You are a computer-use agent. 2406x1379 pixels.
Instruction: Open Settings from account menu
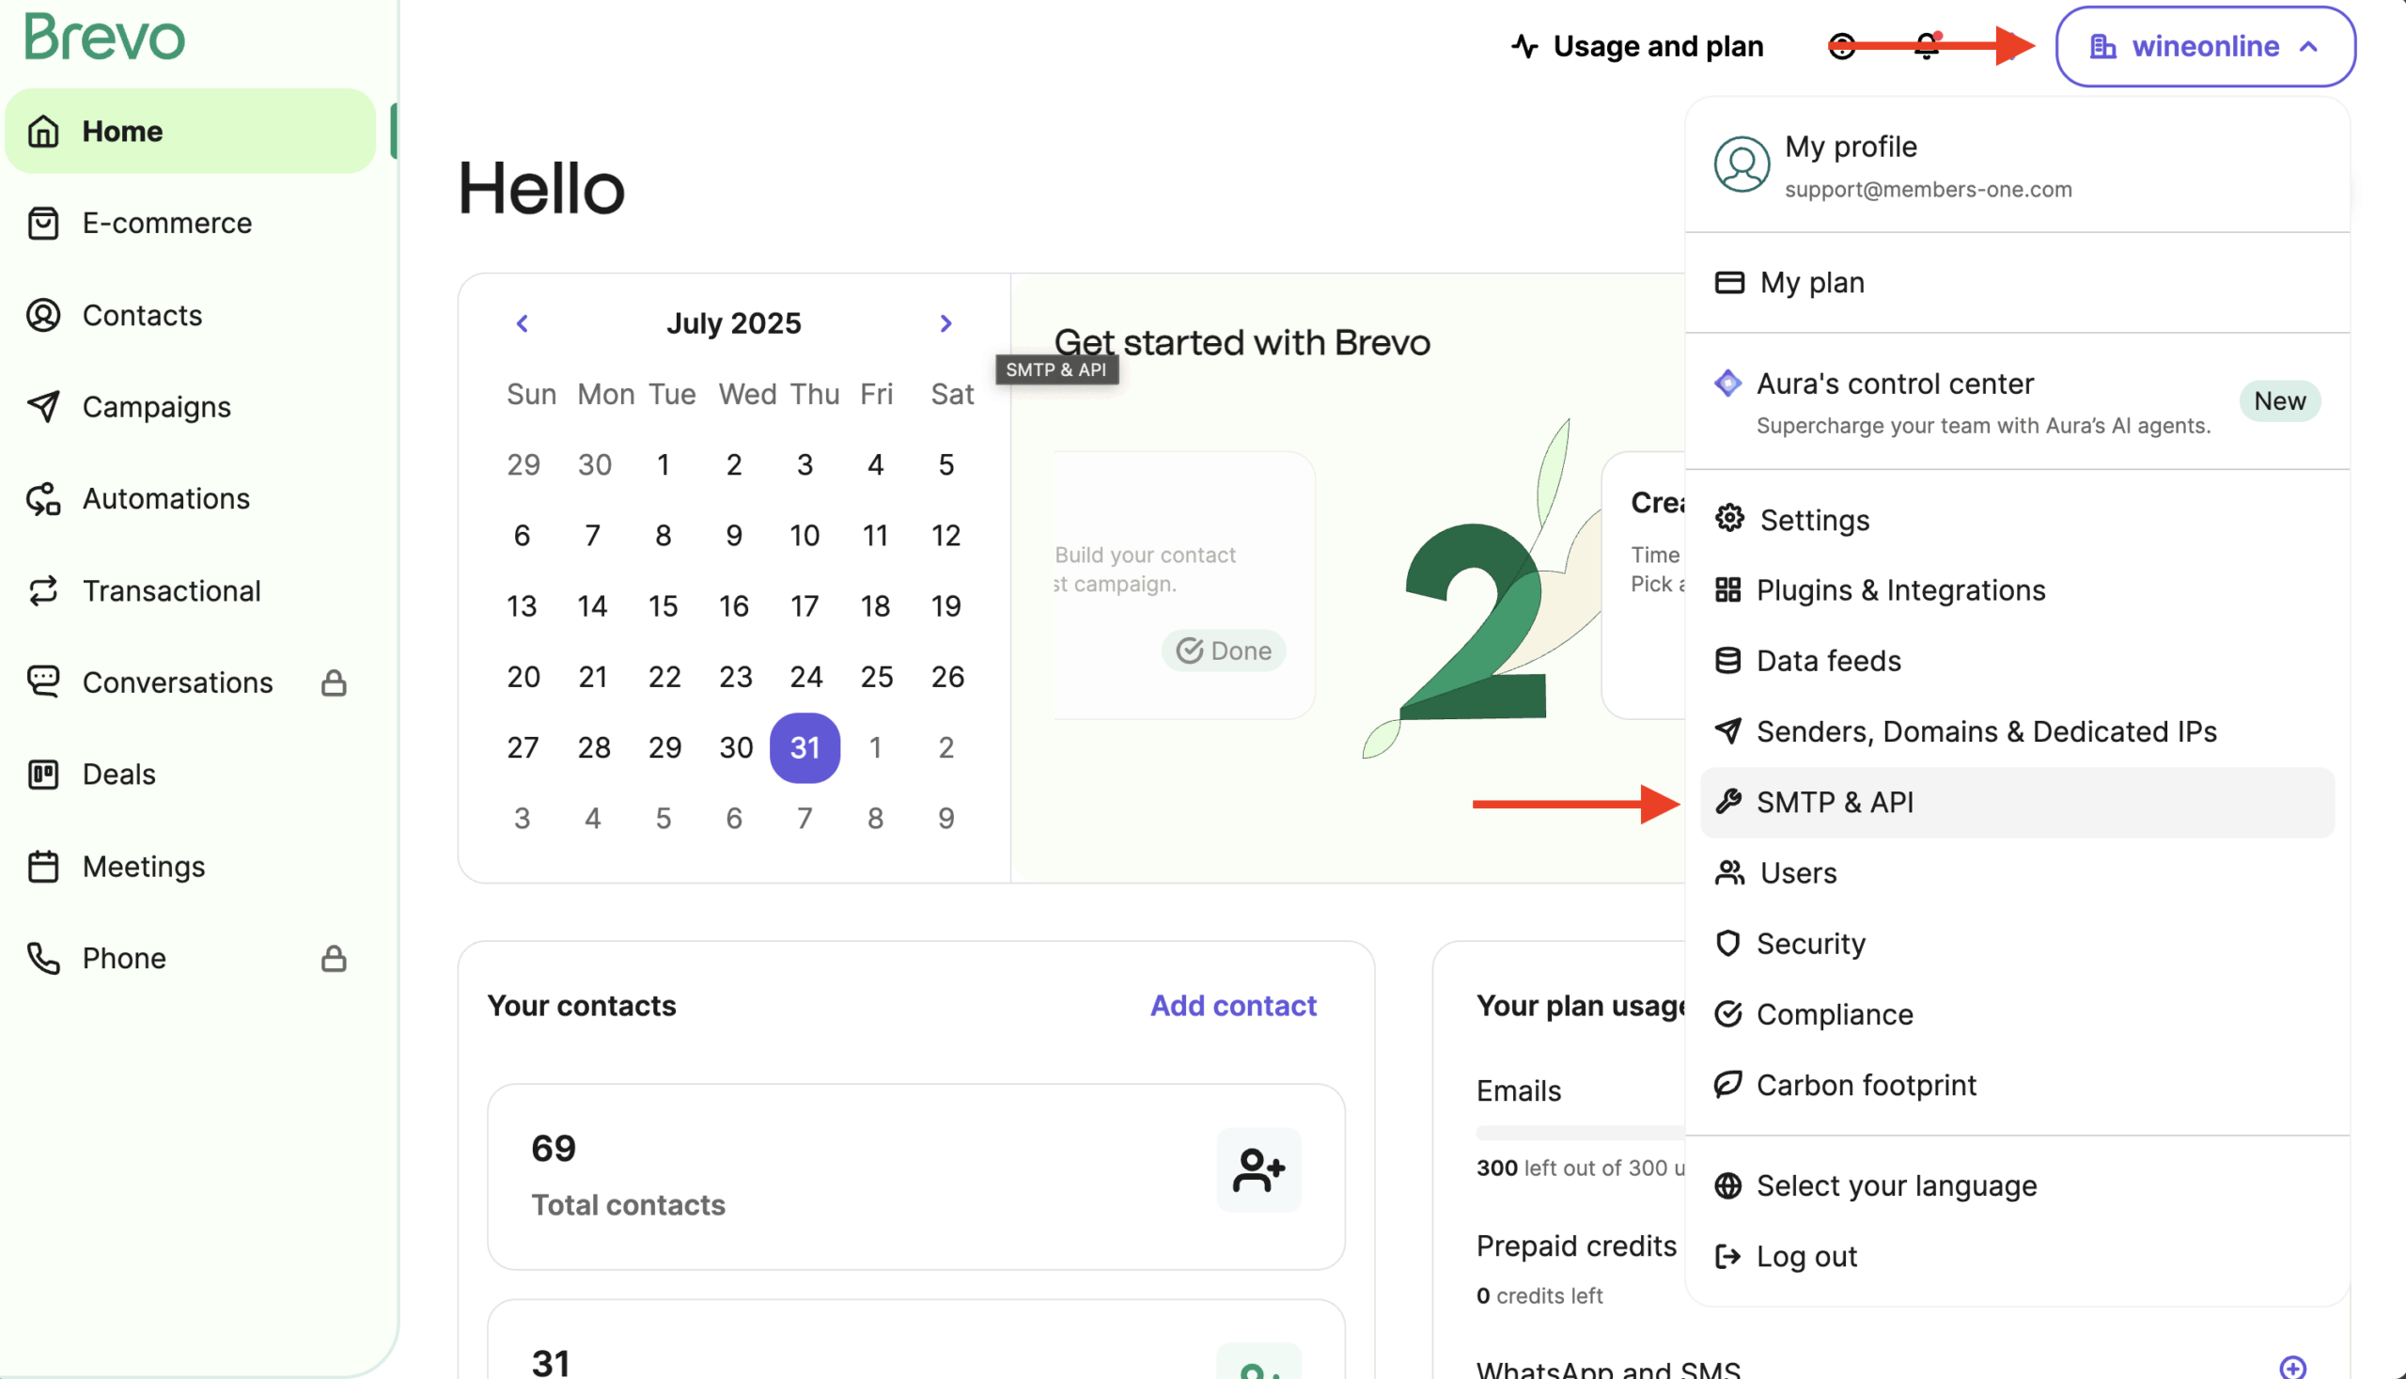pyautogui.click(x=2017, y=519)
